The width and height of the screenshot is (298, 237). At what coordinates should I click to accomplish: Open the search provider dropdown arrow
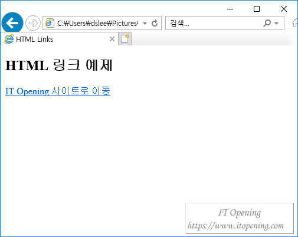pyautogui.click(x=277, y=24)
